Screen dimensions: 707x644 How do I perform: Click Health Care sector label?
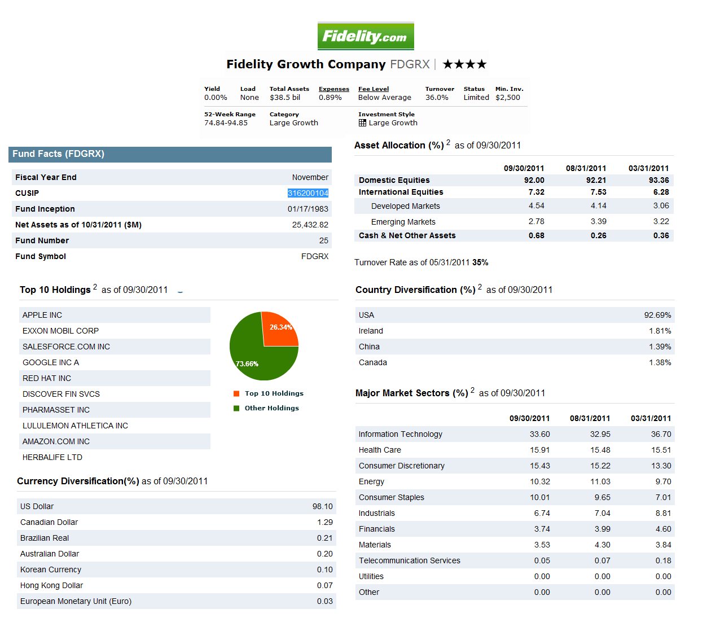click(x=380, y=450)
